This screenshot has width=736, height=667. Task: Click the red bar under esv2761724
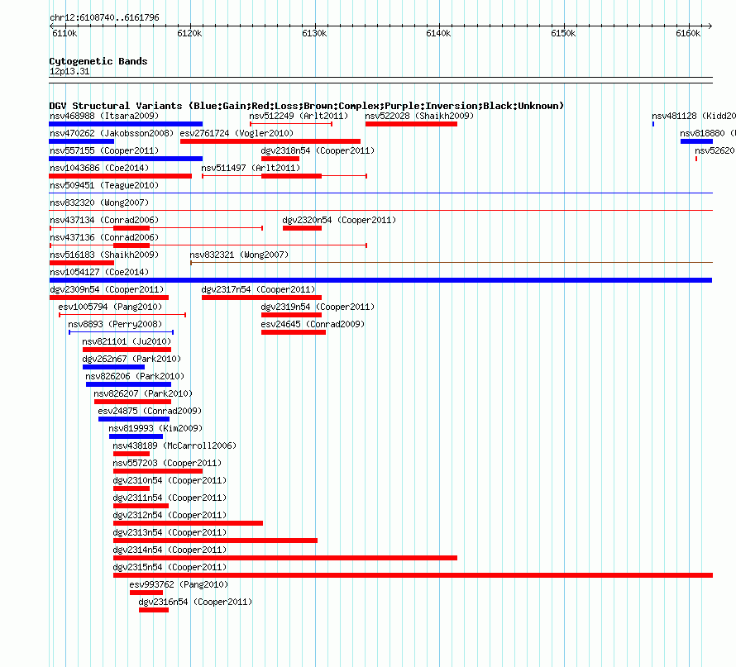point(270,141)
